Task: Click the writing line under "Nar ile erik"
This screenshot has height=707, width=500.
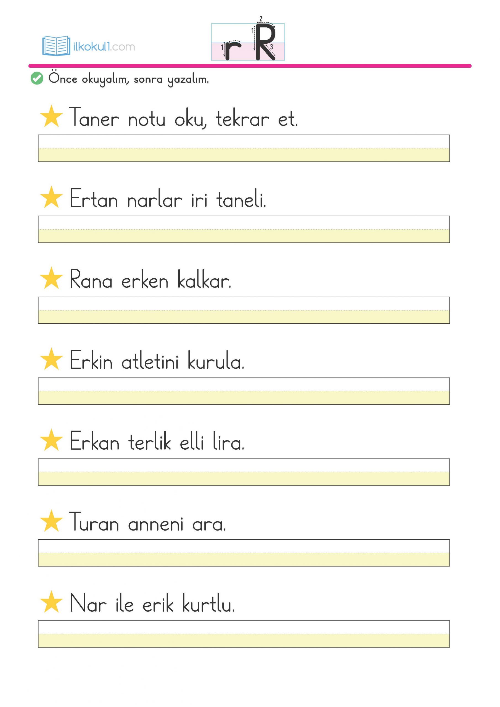Action: tap(244, 634)
